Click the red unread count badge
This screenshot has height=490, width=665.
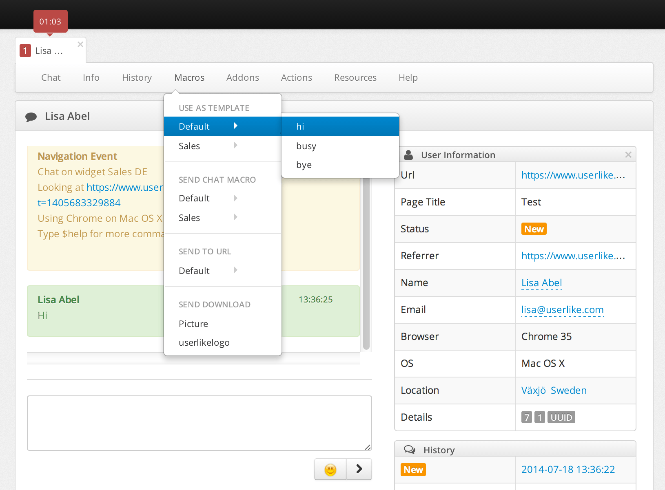(25, 51)
